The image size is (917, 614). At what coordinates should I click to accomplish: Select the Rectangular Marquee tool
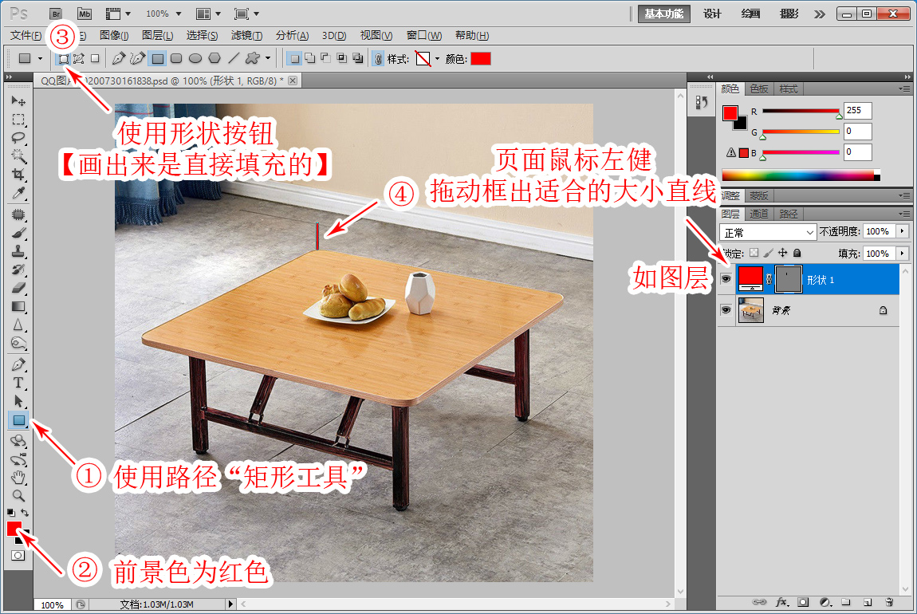pyautogui.click(x=18, y=120)
